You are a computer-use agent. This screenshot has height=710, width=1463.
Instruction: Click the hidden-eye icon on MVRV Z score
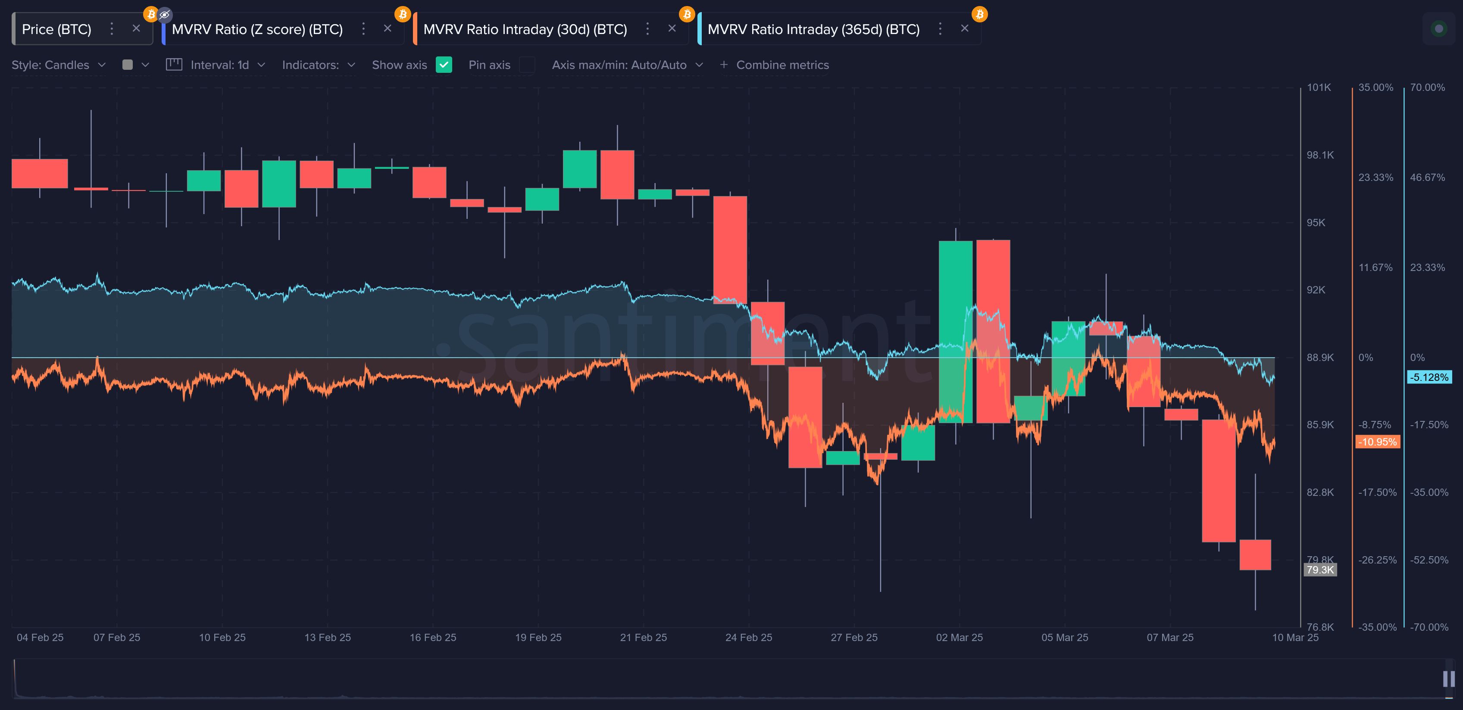point(165,14)
